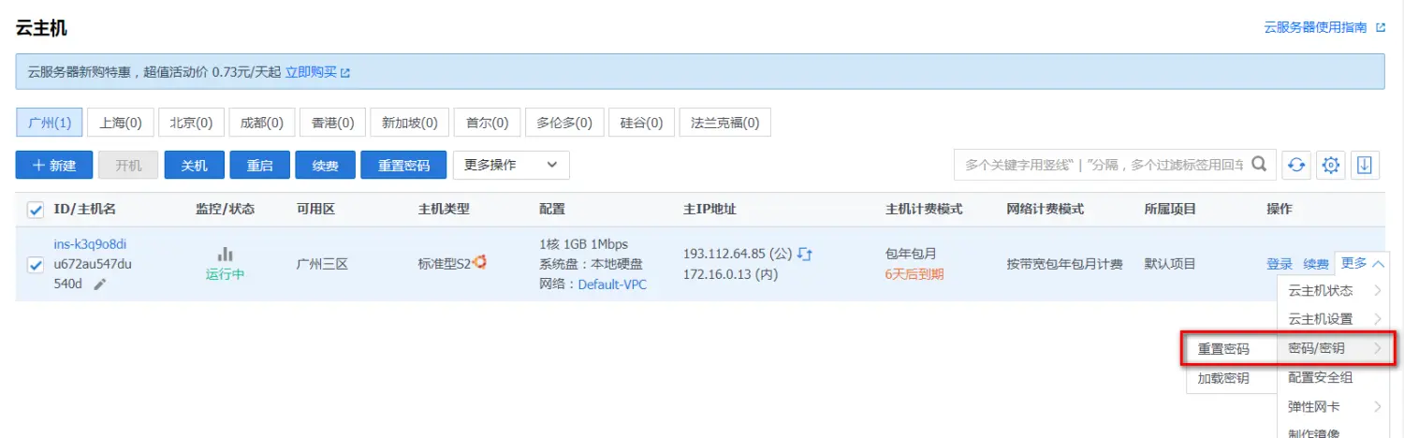
Task: Open the 云服务器使用指南 link
Action: pos(1315,28)
